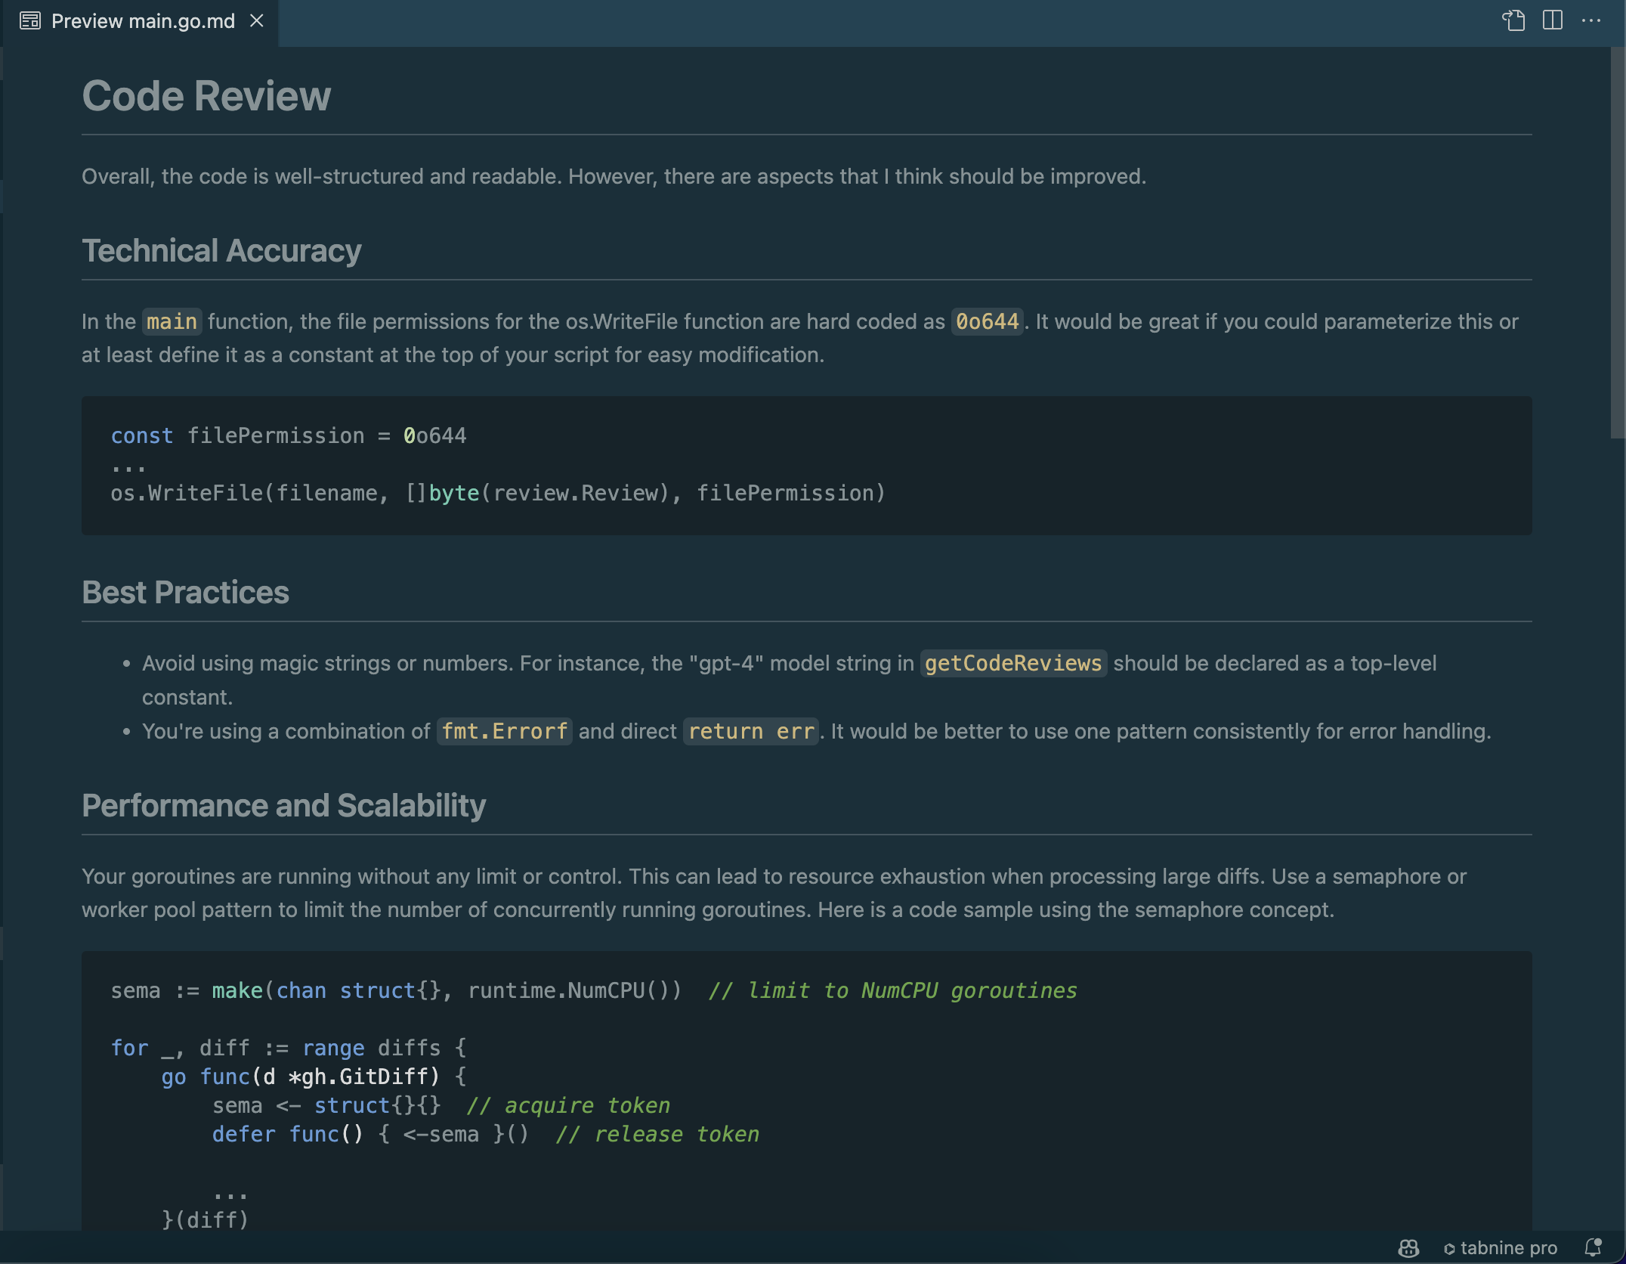The image size is (1626, 1264).
Task: Click the const filePermission code line
Action: (x=289, y=436)
